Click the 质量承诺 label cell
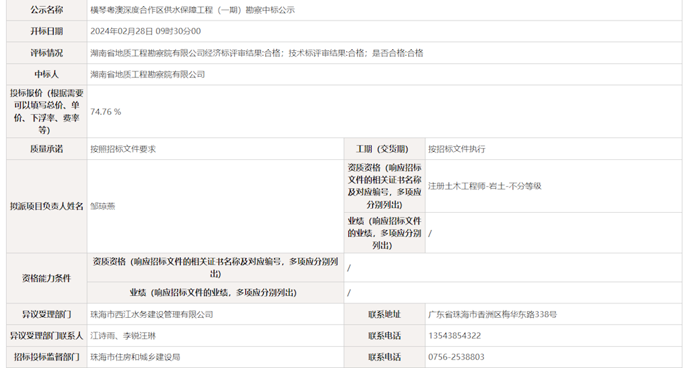This screenshot has height=368, width=687. [x=47, y=149]
